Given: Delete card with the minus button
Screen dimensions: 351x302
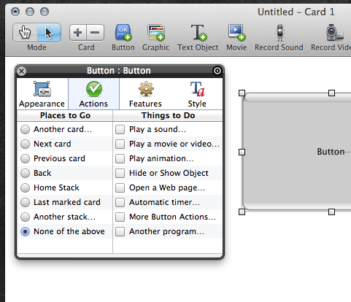Looking at the screenshot, I should [95, 32].
